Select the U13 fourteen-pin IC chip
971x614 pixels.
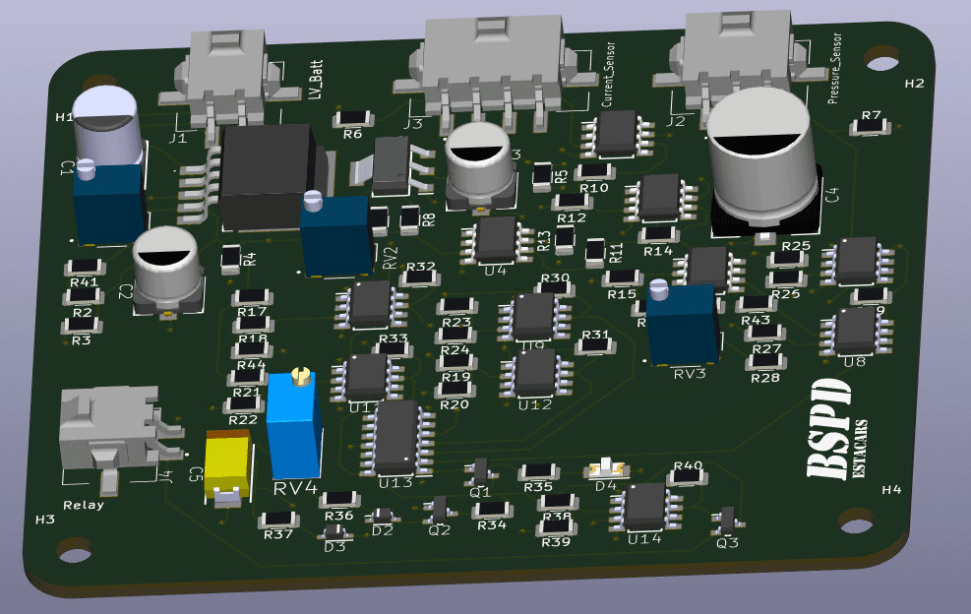pos(397,439)
